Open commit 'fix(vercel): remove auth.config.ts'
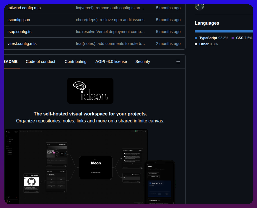The height and width of the screenshot is (208, 257). point(110,8)
